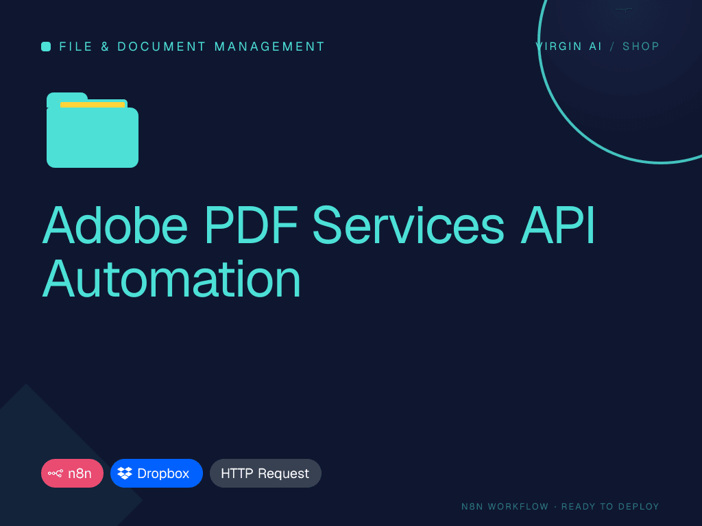Click the teal folder icon
Image resolution: width=702 pixels, height=526 pixels.
pos(93,130)
